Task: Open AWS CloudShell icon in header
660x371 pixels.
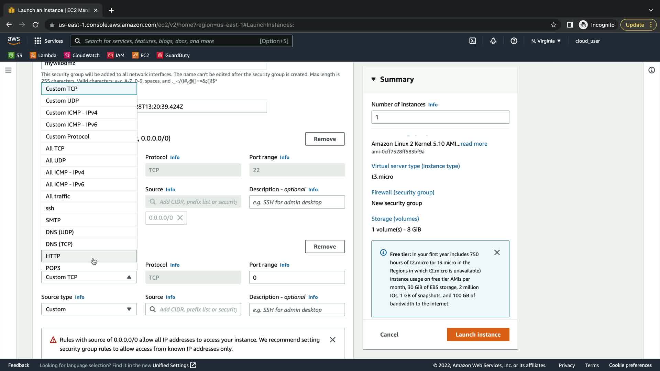Action: pos(473,41)
